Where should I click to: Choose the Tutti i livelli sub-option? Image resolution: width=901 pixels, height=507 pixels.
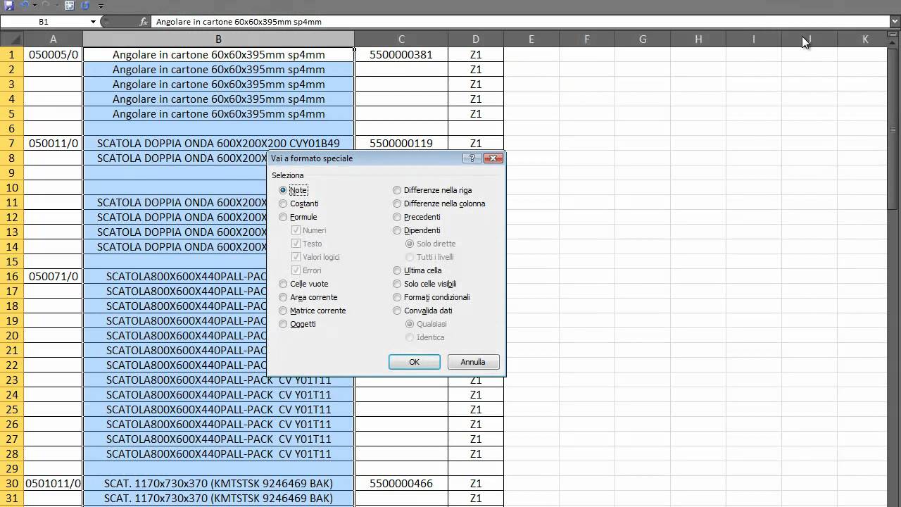click(x=410, y=257)
